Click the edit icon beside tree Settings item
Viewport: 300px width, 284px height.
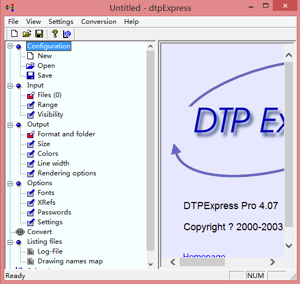coord(31,222)
